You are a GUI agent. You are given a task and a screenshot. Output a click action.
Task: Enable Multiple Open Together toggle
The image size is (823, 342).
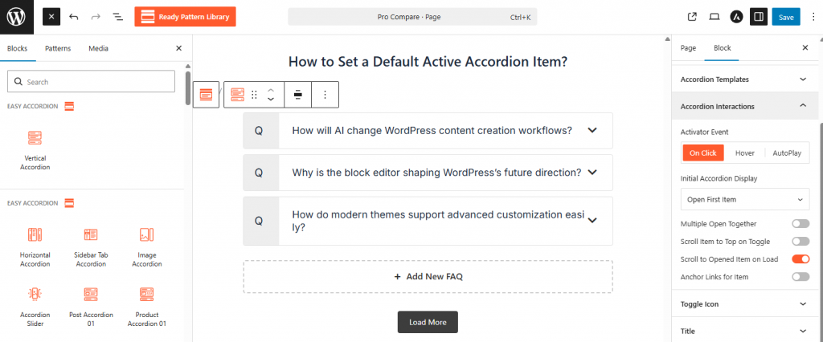pos(800,223)
